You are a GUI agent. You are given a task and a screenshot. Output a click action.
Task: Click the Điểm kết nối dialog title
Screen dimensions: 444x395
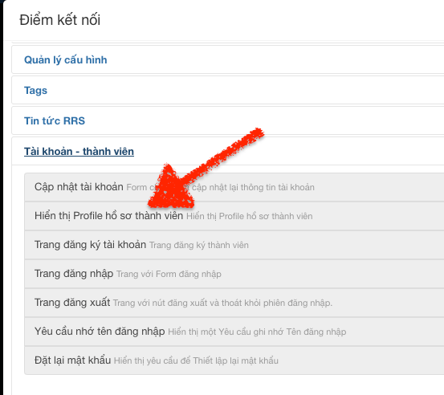point(59,20)
